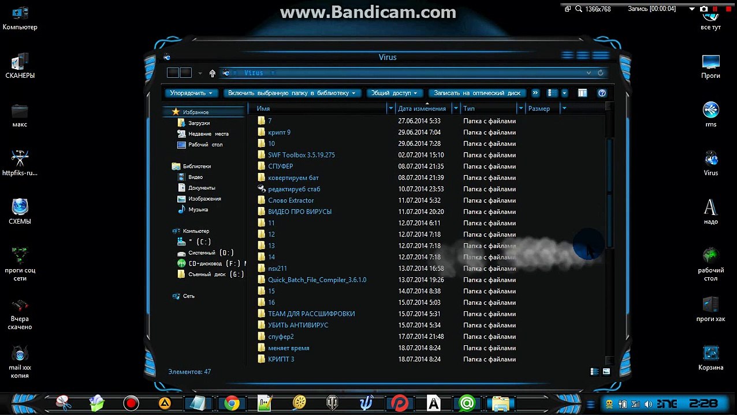Screen dimensions: 737x415
Task: Click Записать на оптический диск button
Action: pyautogui.click(x=477, y=93)
